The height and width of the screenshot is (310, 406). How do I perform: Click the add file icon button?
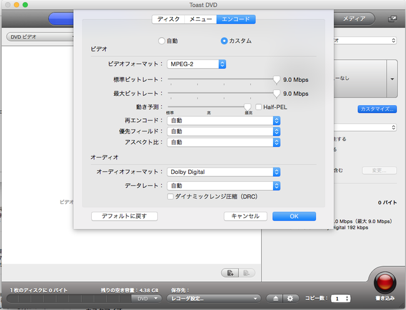point(230,272)
